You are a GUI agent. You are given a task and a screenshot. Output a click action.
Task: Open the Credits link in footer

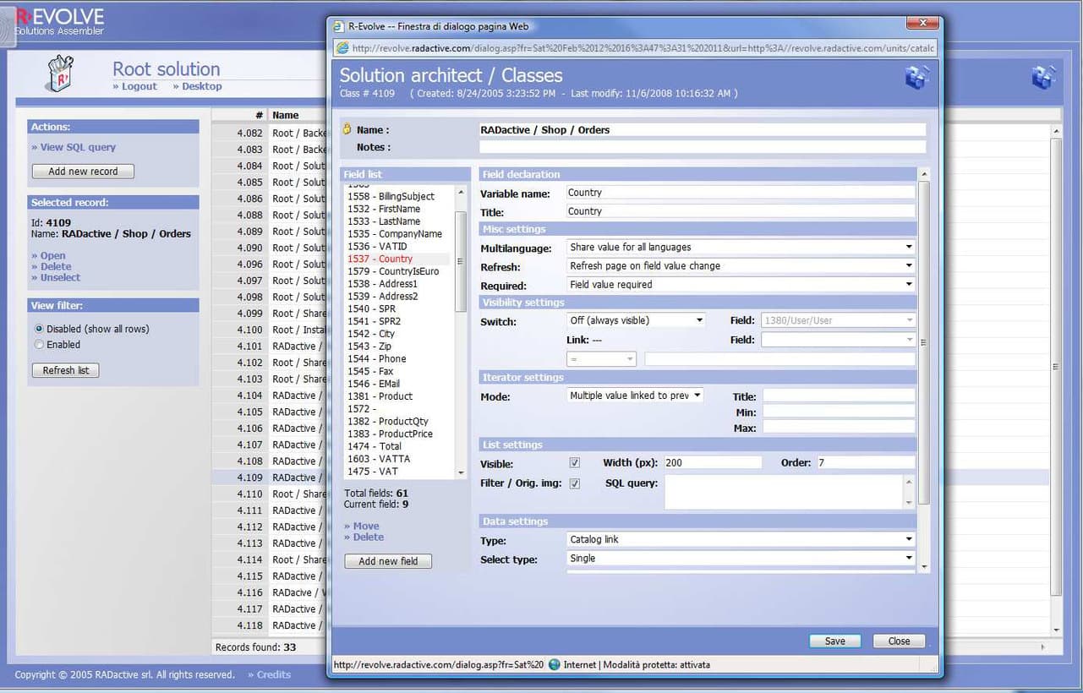269,674
